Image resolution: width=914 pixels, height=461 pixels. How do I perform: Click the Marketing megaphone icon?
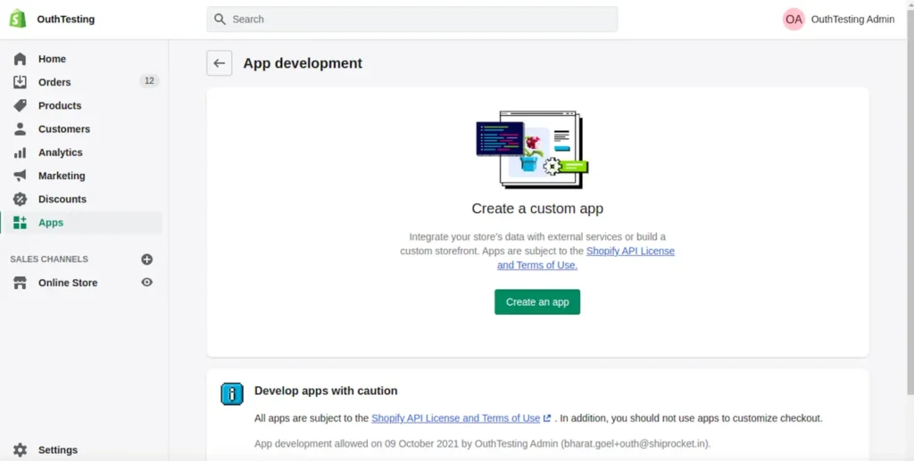20,176
